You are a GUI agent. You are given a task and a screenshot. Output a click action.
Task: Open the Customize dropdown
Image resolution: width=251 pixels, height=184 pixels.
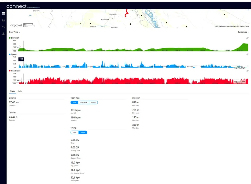pyautogui.click(x=243, y=32)
